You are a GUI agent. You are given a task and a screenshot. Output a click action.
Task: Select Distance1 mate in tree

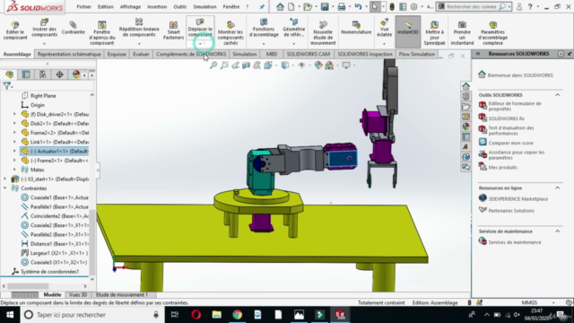55,244
